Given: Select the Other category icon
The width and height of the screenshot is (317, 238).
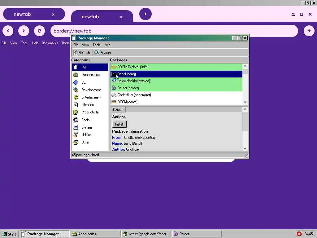Looking at the screenshot, I should tap(76, 142).
